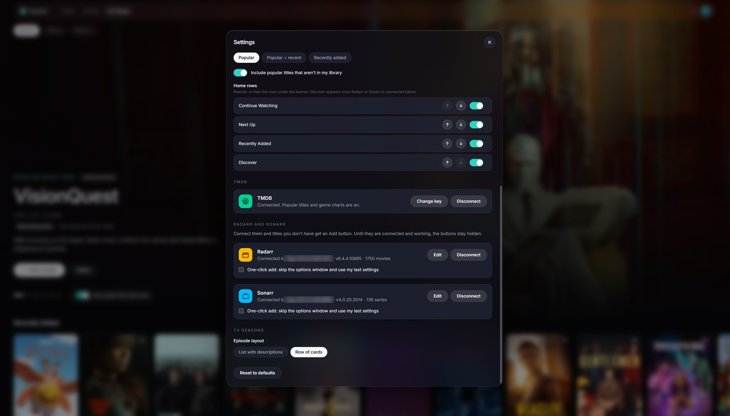
Task: Switch to Popular + recent tab
Action: coord(284,58)
